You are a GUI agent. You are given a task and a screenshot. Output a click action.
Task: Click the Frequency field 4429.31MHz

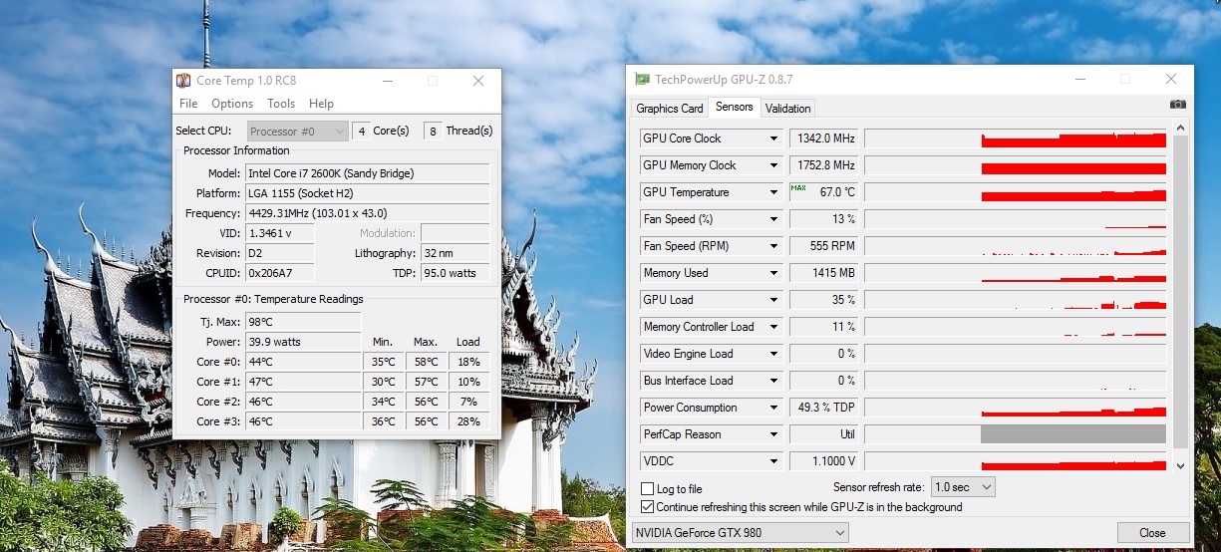[x=368, y=213]
